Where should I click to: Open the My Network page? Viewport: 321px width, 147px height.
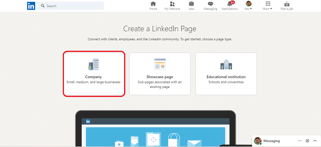[172, 6]
